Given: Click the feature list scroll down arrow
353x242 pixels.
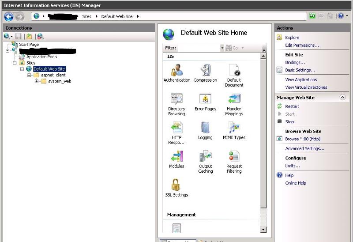Looking at the screenshot, I should pos(263,230).
